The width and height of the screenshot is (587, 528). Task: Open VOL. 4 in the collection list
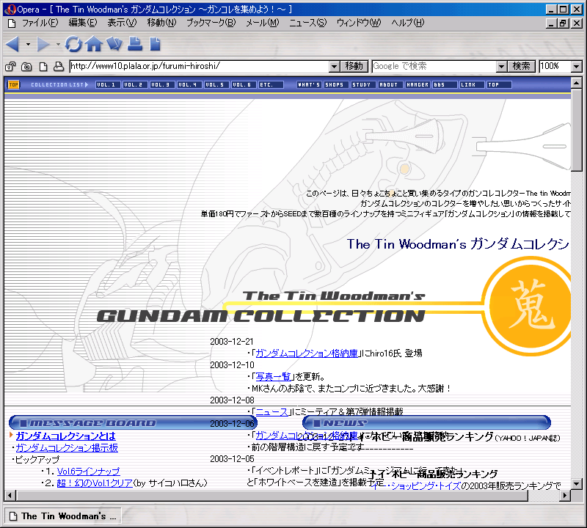[x=189, y=85]
